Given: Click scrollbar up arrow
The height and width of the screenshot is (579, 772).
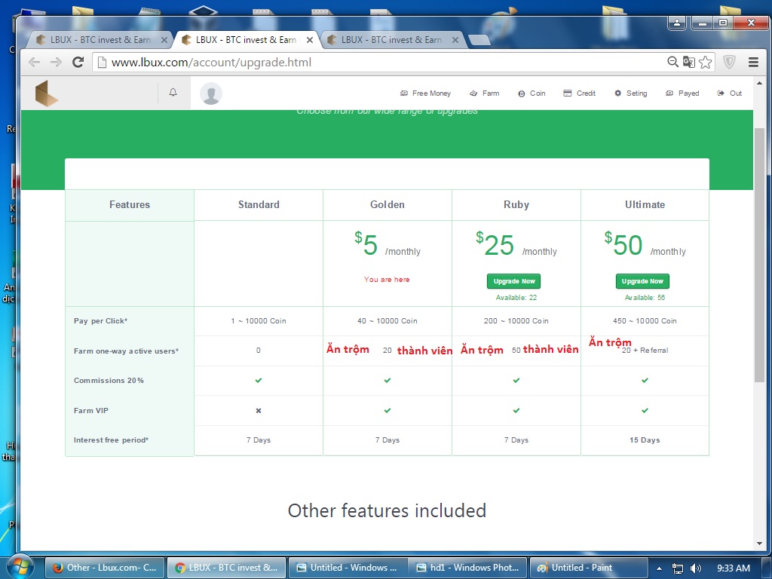Looking at the screenshot, I should coord(759,83).
